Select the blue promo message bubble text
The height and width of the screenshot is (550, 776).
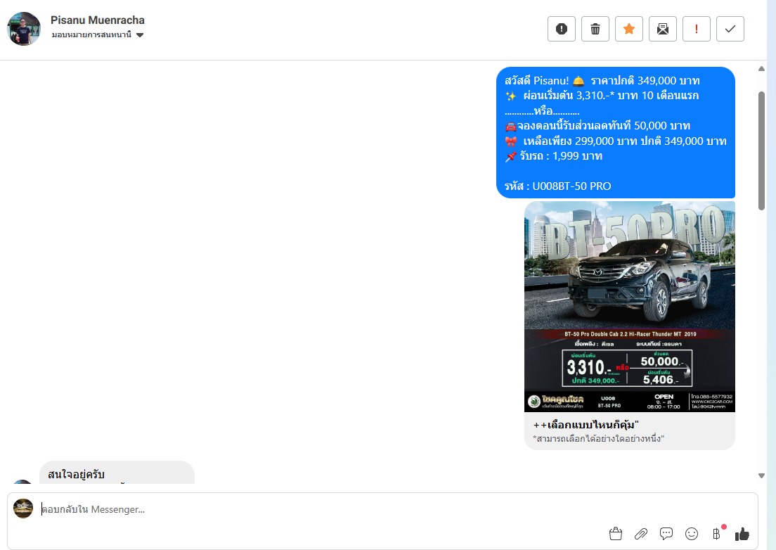click(615, 133)
